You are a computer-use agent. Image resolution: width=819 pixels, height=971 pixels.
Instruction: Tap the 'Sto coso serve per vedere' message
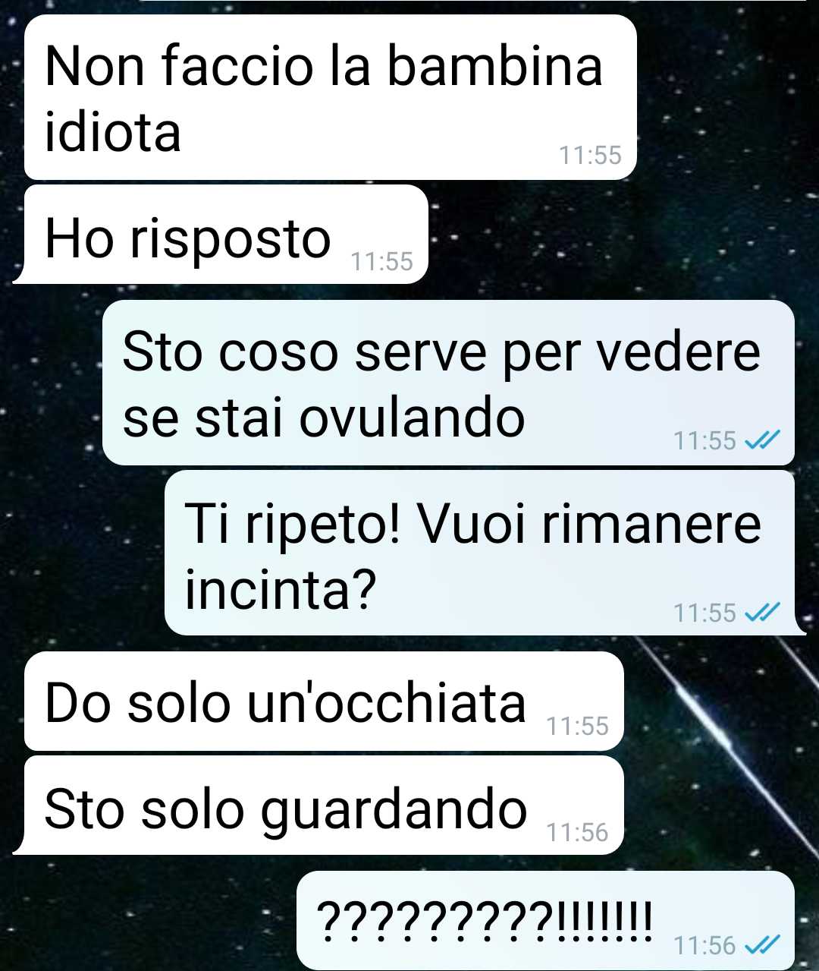[448, 383]
